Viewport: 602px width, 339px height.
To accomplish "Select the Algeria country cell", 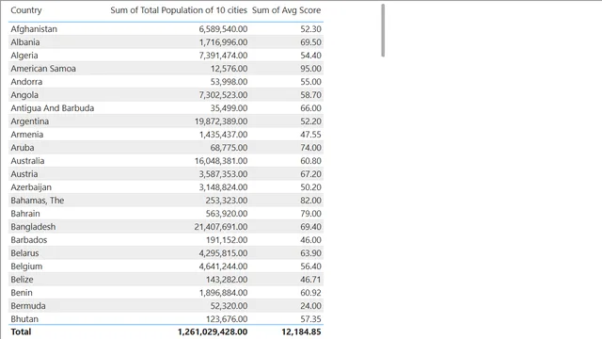I will pyautogui.click(x=24, y=56).
